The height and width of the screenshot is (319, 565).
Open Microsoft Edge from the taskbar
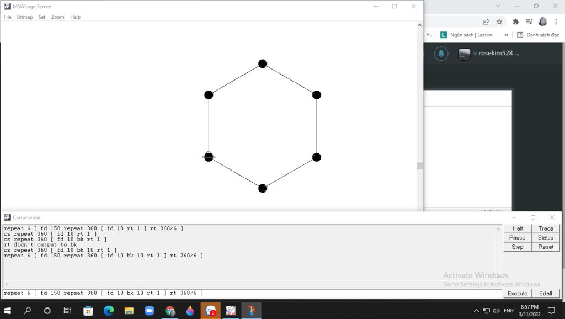(x=109, y=310)
